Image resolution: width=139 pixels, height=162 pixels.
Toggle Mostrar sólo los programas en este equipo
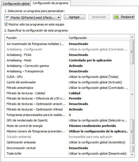[x=6, y=24]
